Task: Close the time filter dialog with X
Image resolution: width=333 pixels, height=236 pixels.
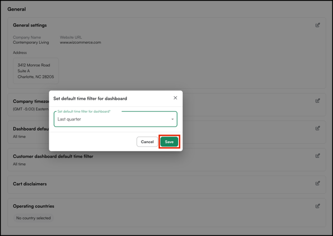Action: tap(175, 98)
